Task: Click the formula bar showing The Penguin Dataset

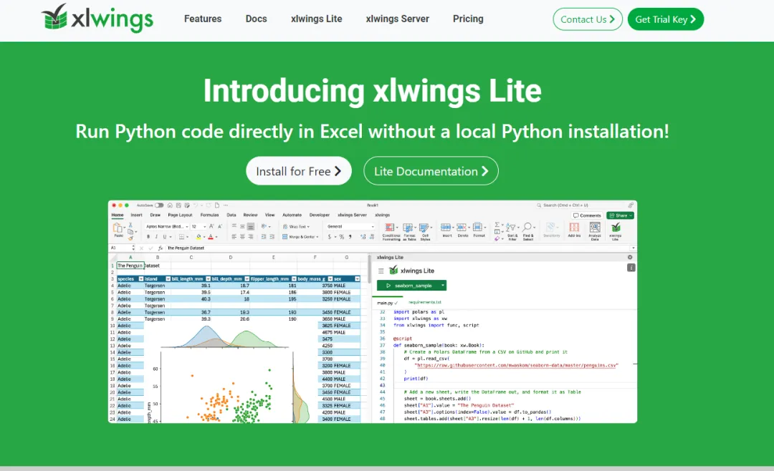Action: pyautogui.click(x=397, y=248)
